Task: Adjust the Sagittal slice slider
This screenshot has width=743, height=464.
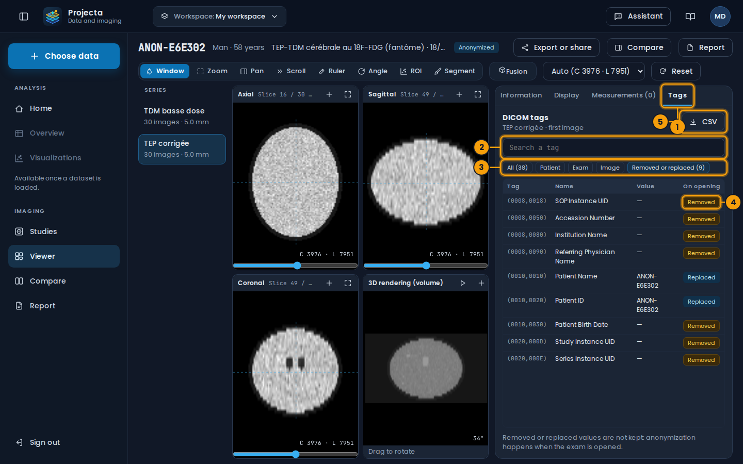Action: pos(426,266)
